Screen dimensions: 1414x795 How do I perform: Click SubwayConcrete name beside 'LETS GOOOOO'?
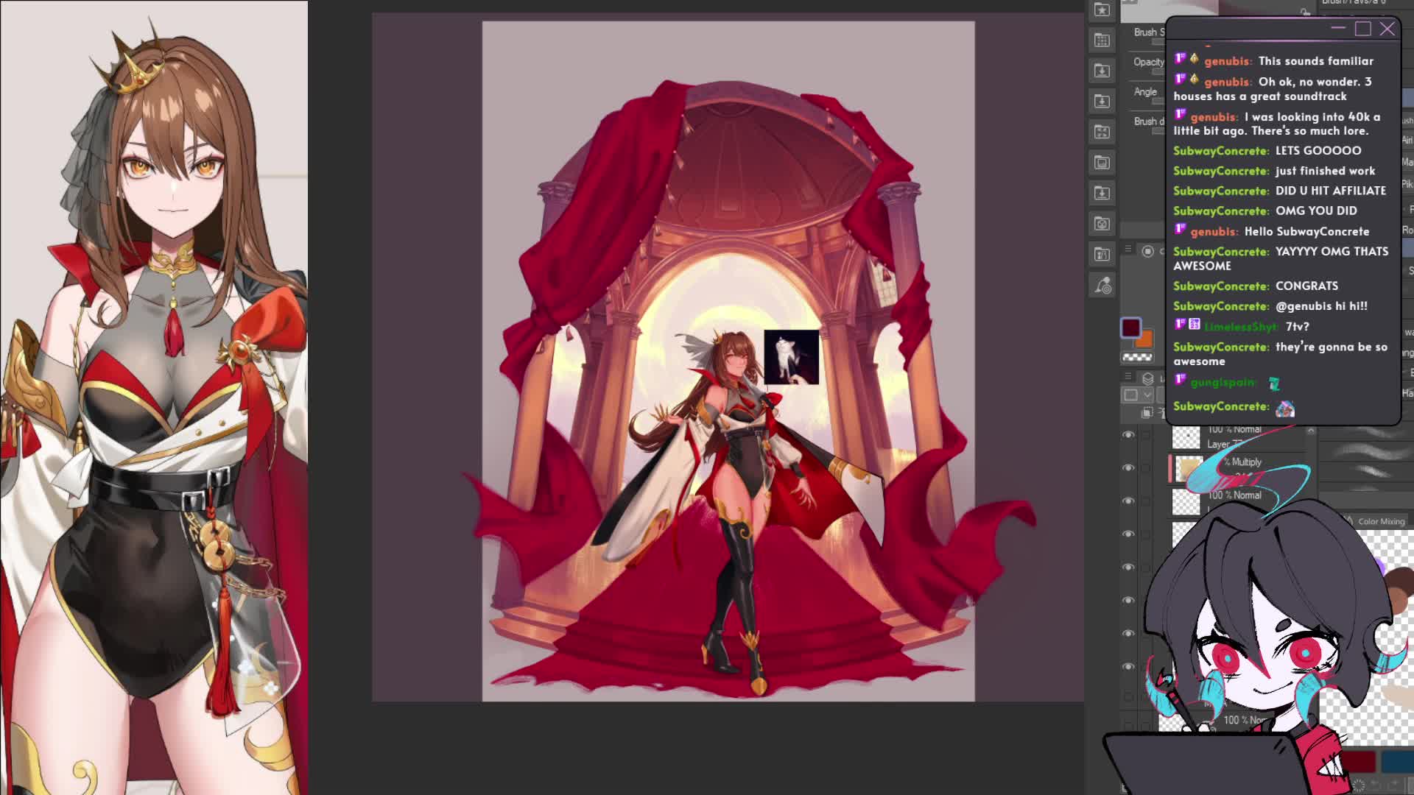[x=1221, y=150]
